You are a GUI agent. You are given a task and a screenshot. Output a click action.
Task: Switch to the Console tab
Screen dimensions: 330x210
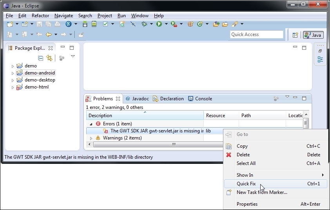(200, 99)
